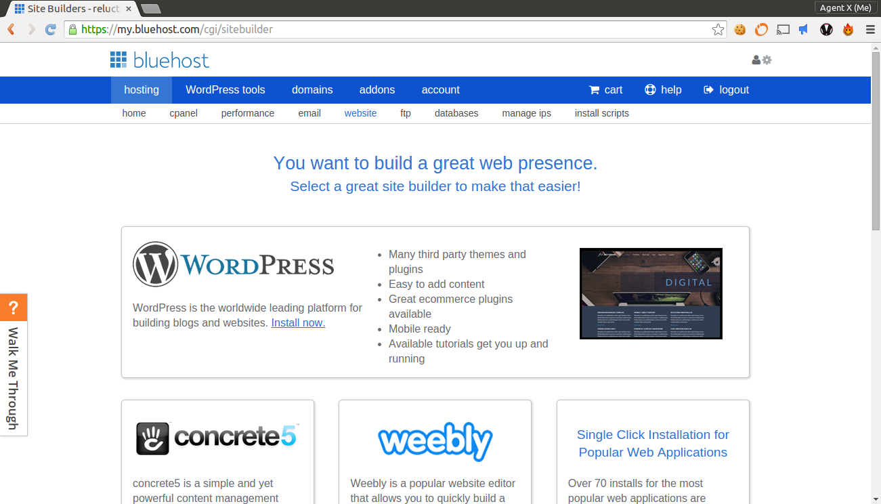Open the email submenu item
This screenshot has width=881, height=504.
[x=309, y=113]
